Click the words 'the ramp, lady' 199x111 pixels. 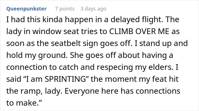tap(34, 91)
